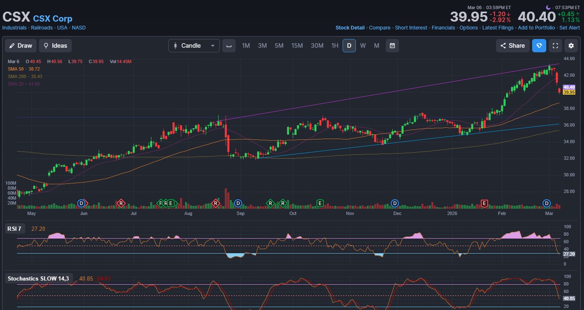Expand the Candle chart type dropdown
Image resolution: width=584 pixels, height=310 pixels.
click(194, 46)
